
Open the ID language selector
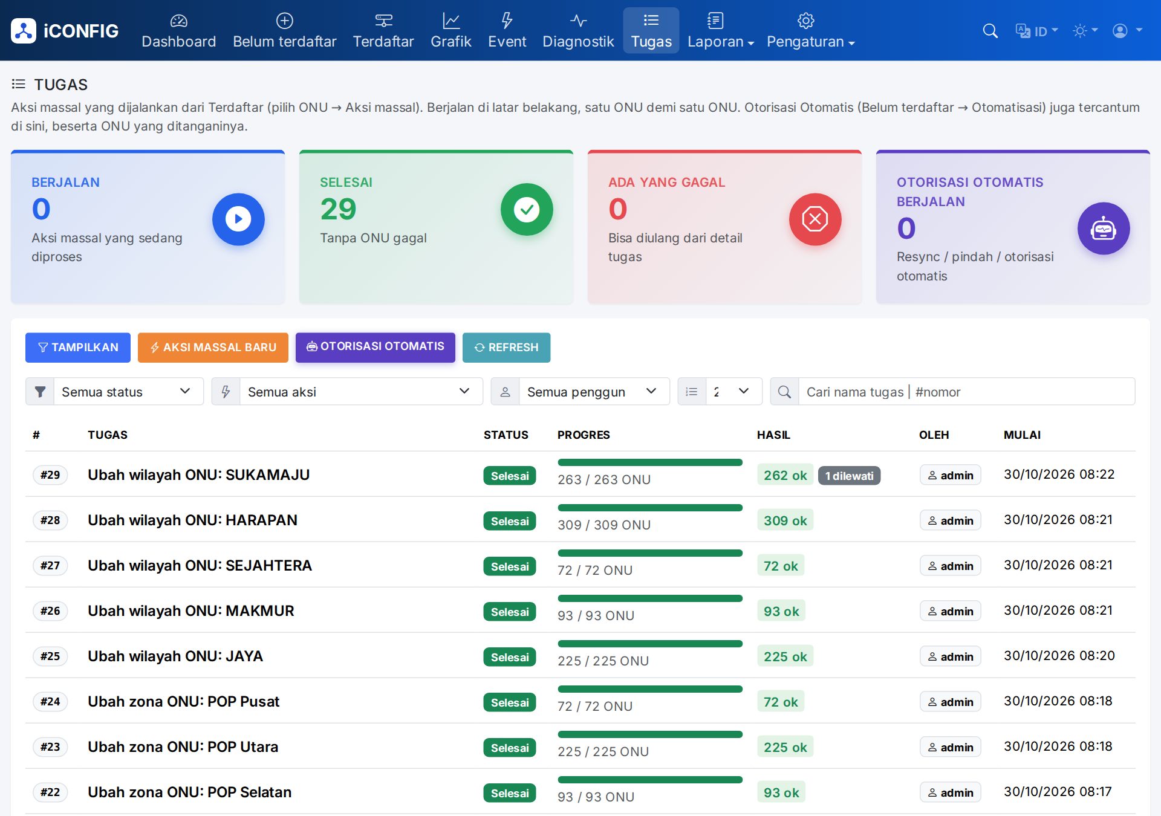(1036, 31)
